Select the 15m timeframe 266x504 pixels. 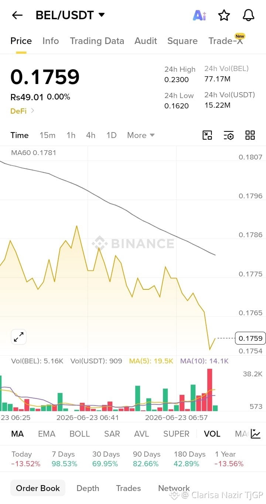click(47, 135)
